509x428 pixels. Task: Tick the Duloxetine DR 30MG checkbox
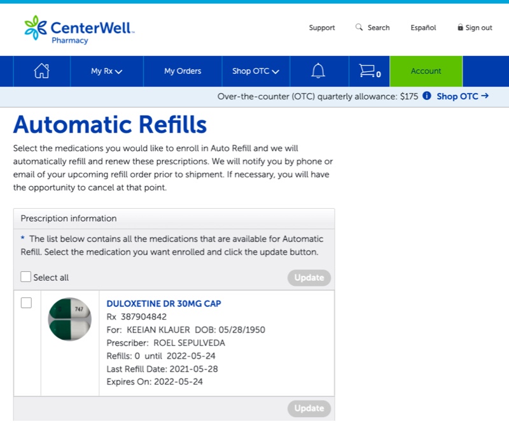(x=26, y=303)
